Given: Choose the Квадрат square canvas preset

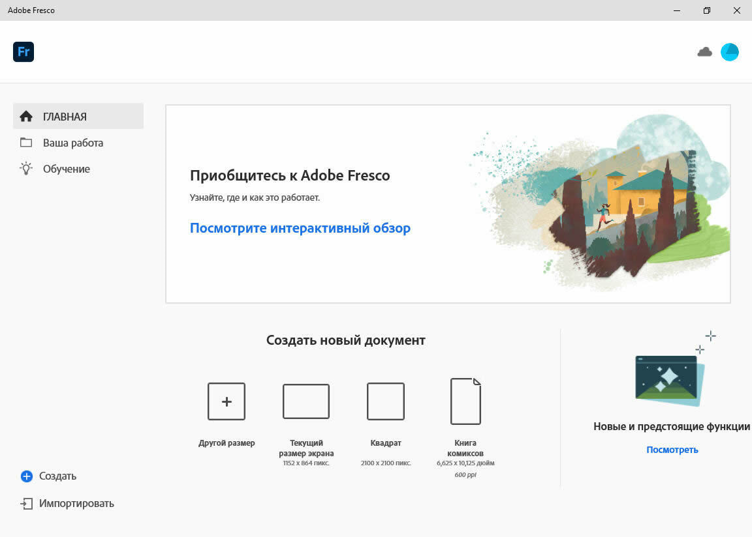Looking at the screenshot, I should click(385, 401).
